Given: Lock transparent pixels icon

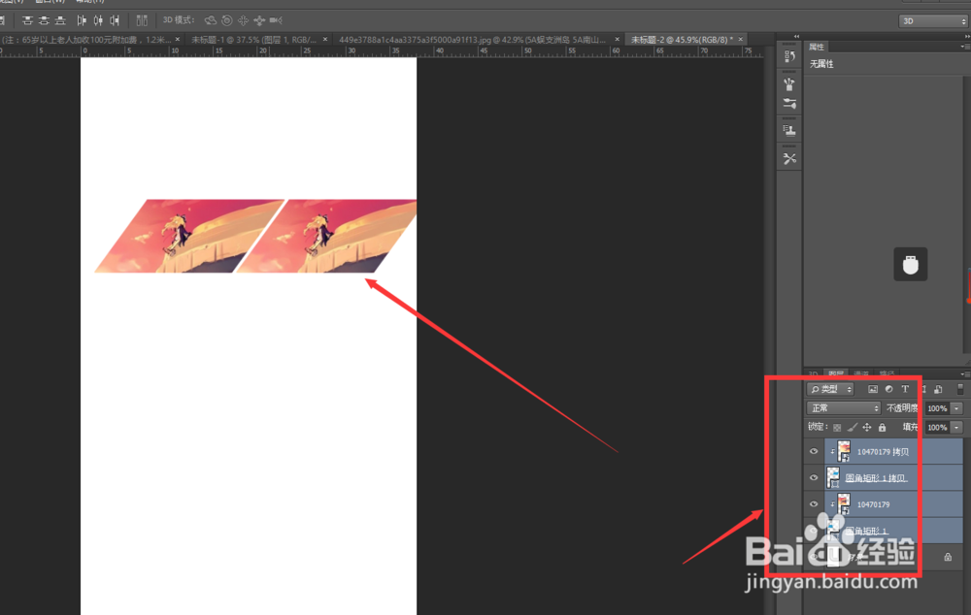Looking at the screenshot, I should pyautogui.click(x=837, y=428).
